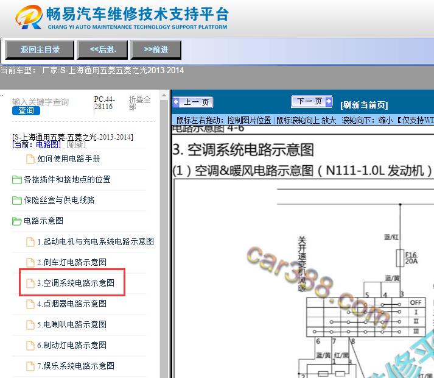This screenshot has width=434, height=378.
Task: Click the 当前车型 vehicle model text
Action: coord(92,71)
